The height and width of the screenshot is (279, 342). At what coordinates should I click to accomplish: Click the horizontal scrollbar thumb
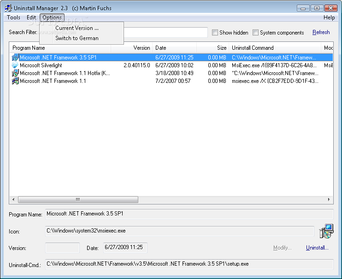pos(78,199)
